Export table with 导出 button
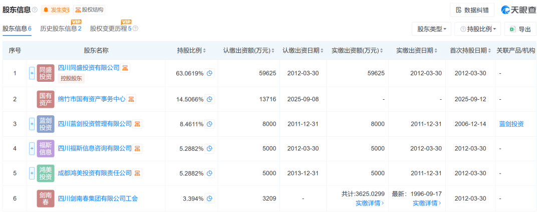This screenshot has width=541, height=218. 520,29
